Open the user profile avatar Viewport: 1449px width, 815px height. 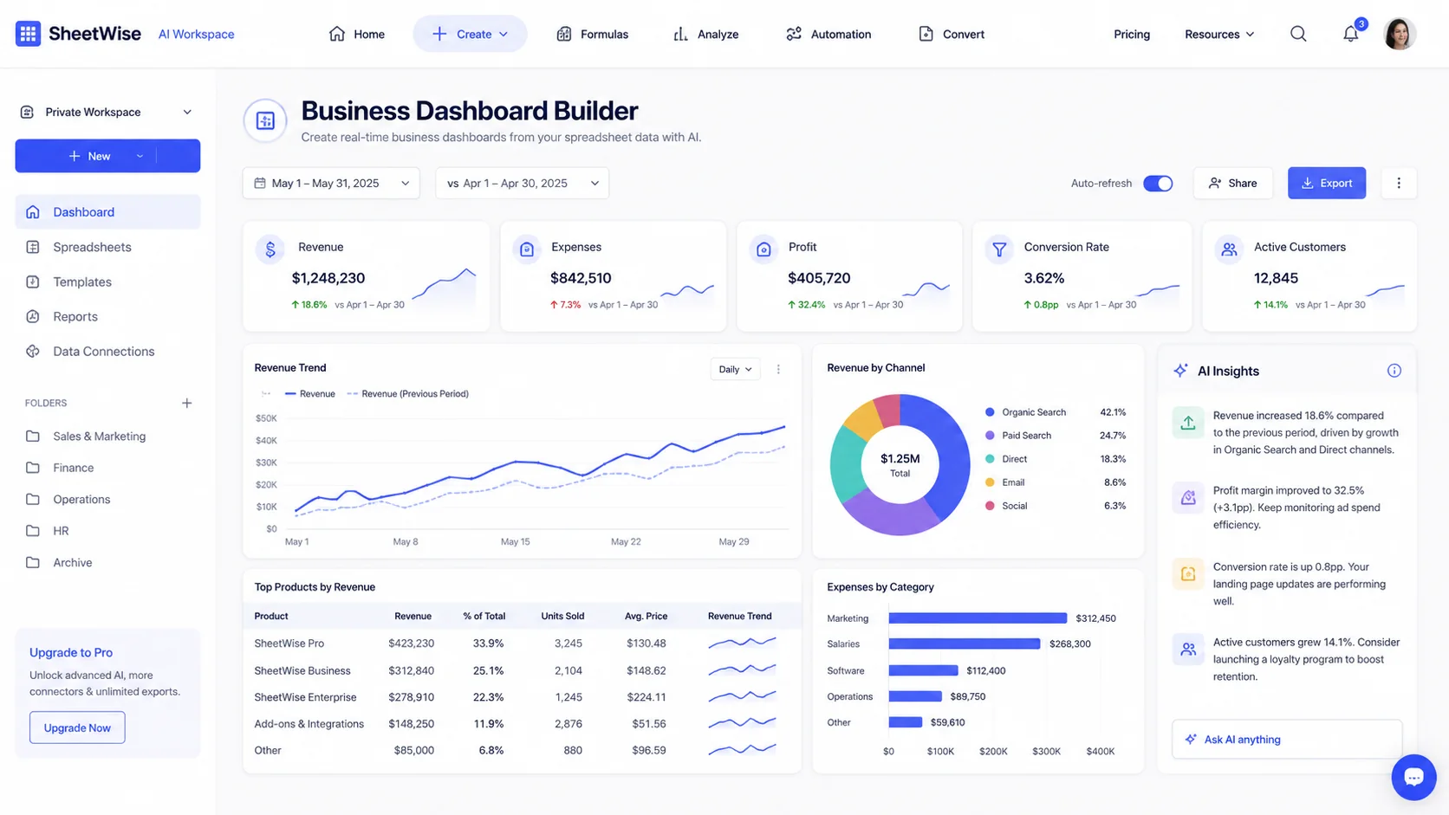pos(1399,34)
